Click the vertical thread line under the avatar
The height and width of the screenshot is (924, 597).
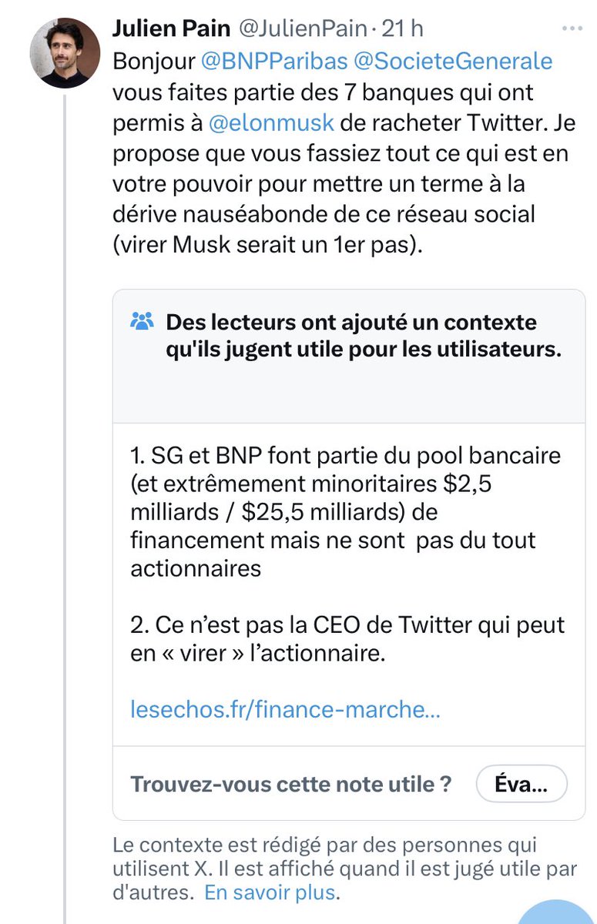point(65,462)
